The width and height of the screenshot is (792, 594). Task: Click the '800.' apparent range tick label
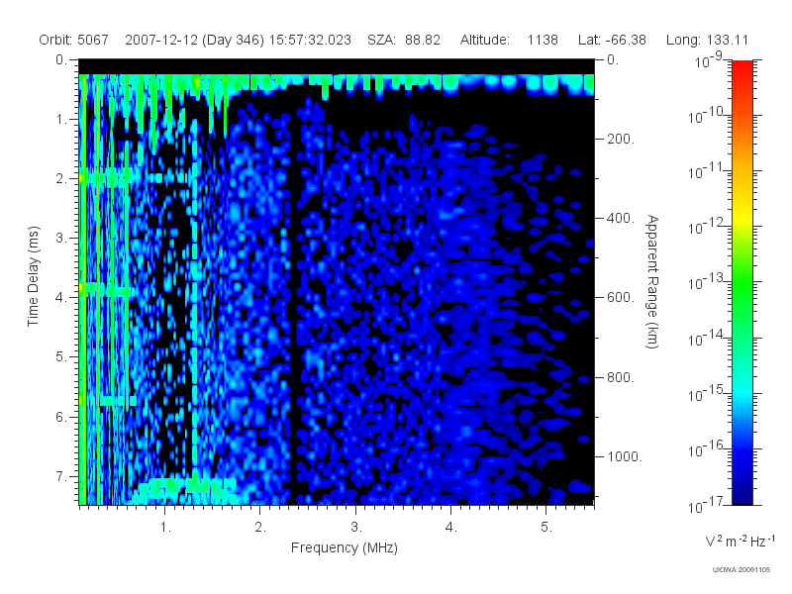(x=621, y=377)
